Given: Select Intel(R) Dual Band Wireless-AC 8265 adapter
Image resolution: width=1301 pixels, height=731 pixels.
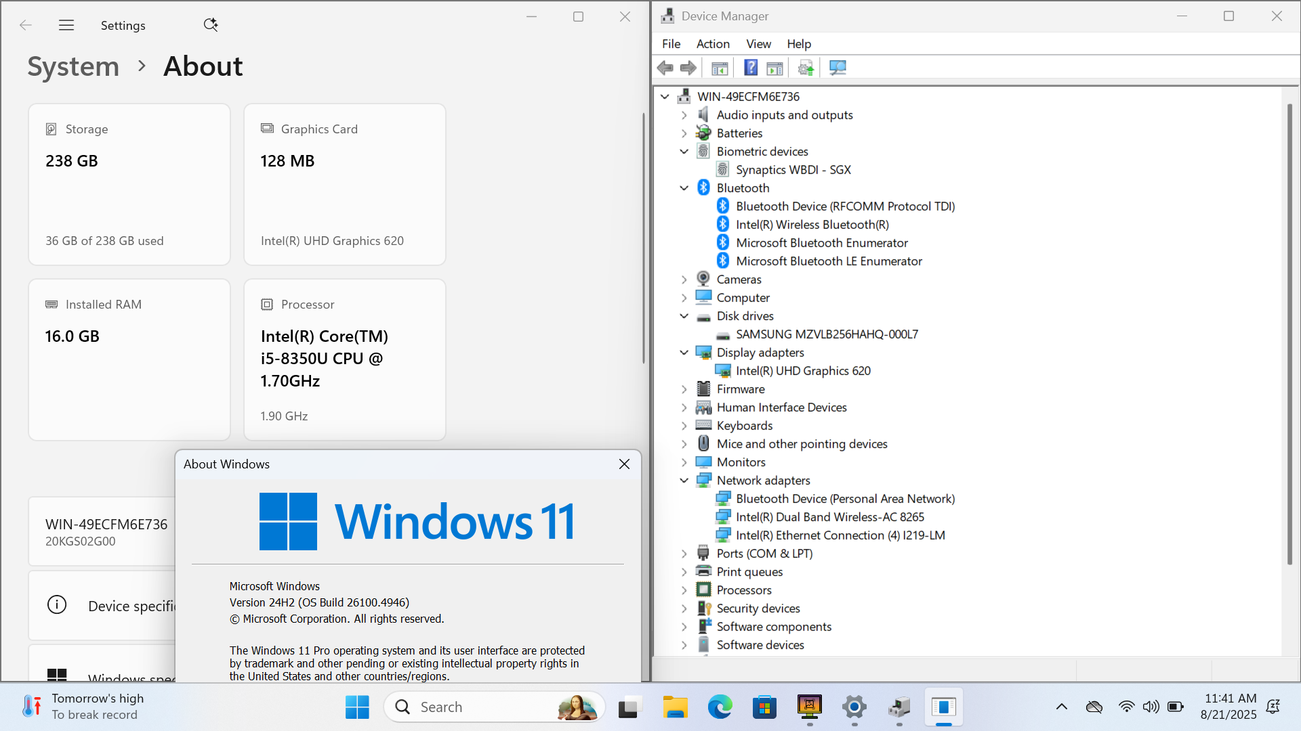Looking at the screenshot, I should pos(830,517).
